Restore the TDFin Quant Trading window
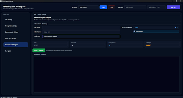Screen dimensions: 183x98 pos(176,1)
